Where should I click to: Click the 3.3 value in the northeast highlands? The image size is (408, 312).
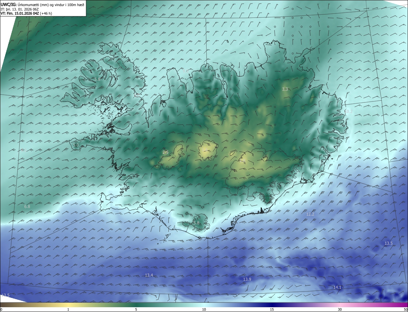tap(285, 89)
